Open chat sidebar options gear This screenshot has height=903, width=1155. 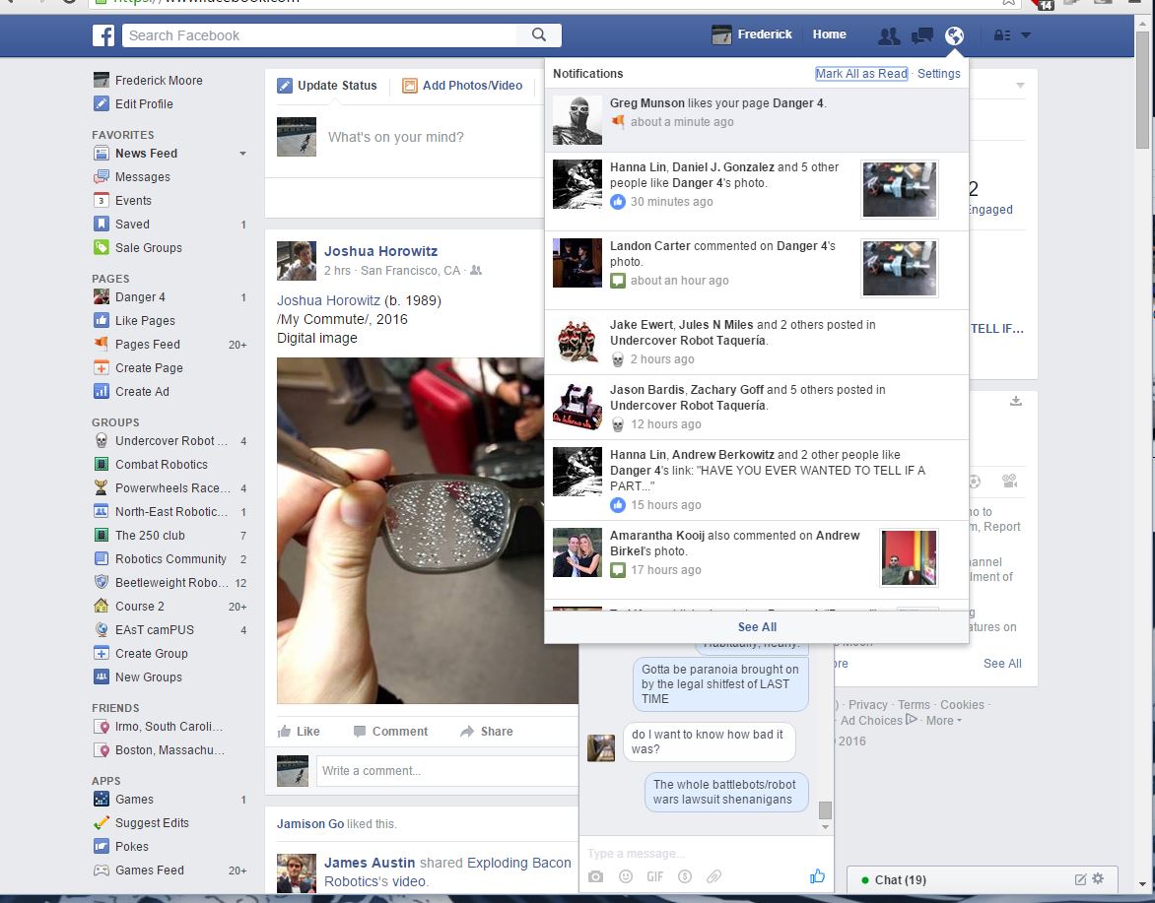(1098, 879)
